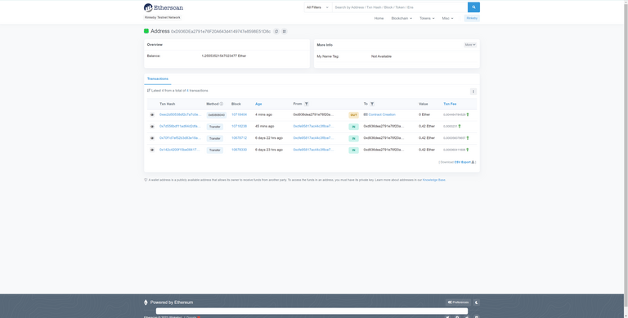The width and height of the screenshot is (628, 318).
Task: Click the green address identicon
Action: (x=146, y=31)
